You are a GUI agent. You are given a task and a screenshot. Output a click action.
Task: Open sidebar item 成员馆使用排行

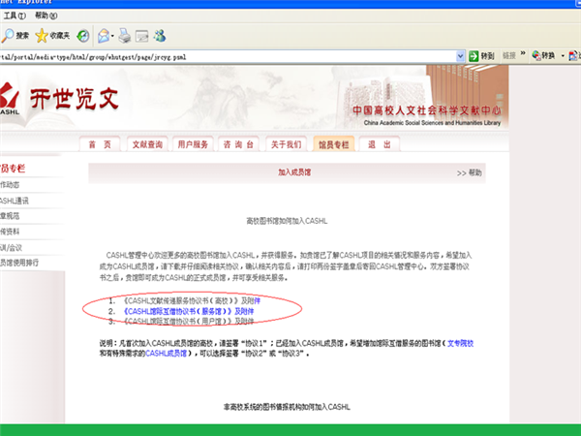(x=19, y=263)
